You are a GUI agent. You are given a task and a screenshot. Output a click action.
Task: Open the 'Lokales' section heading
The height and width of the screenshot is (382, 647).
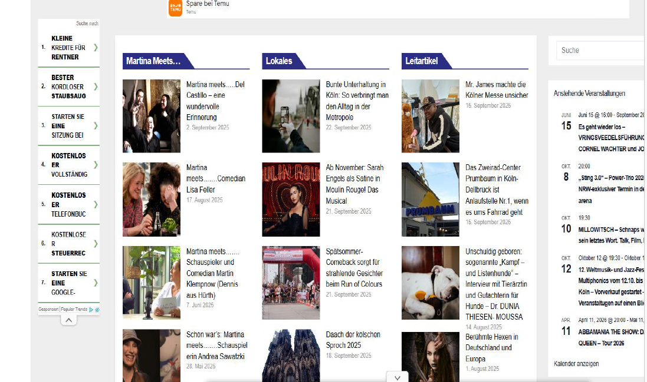click(x=279, y=61)
